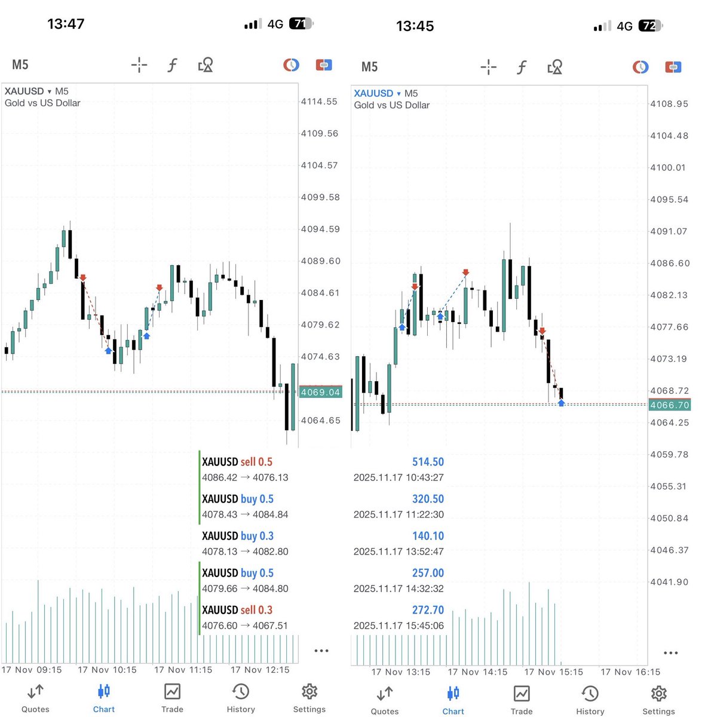Tap current price label 4066.70
This screenshot has width=702, height=717.
[670, 405]
